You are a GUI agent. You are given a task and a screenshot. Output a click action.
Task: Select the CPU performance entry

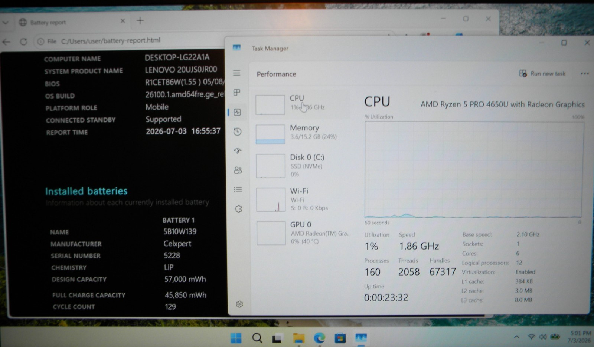click(x=302, y=104)
